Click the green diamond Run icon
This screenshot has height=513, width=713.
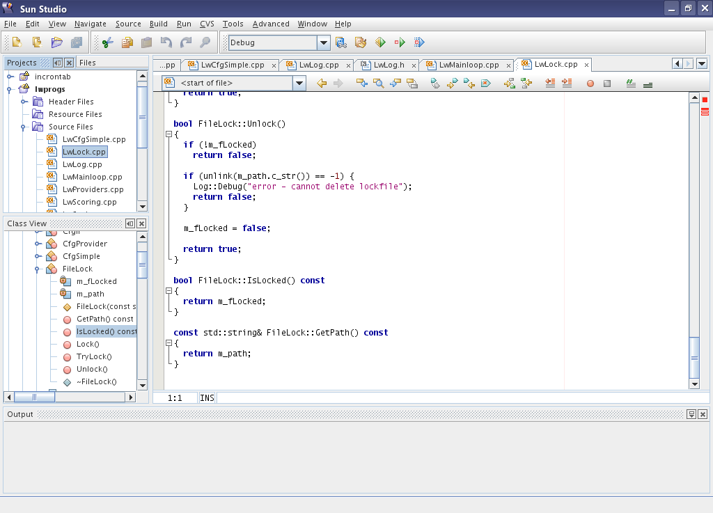point(380,42)
